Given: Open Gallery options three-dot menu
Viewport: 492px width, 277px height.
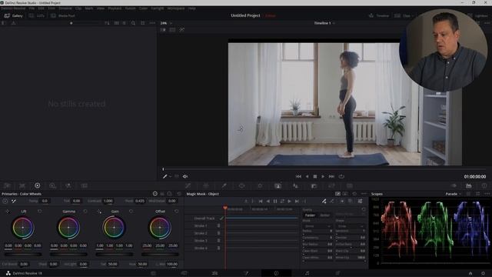Looking at the screenshot, I should tap(152, 23).
